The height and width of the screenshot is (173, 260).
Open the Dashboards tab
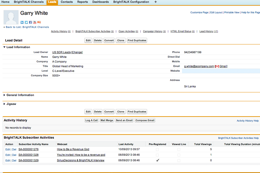click(x=100, y=2)
